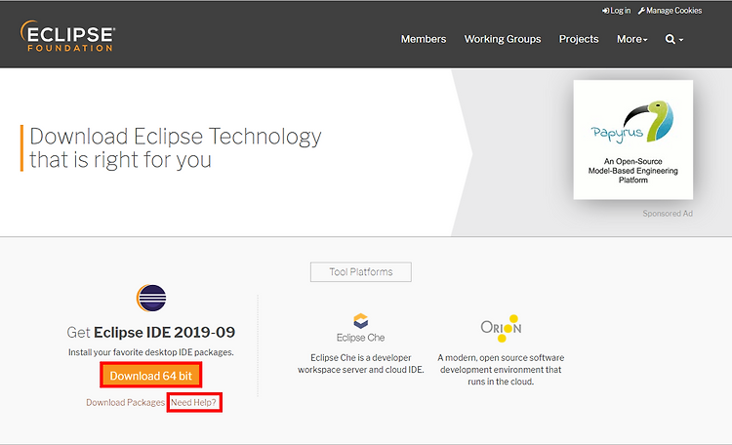Screen dimensions: 732x445
Task: Click the Log in link
Action: click(616, 11)
